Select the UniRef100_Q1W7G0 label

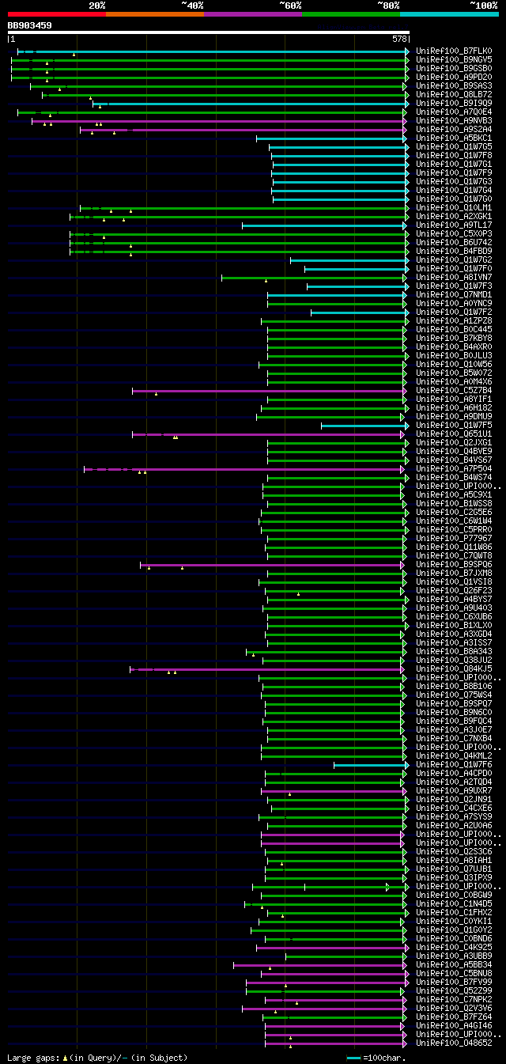(x=454, y=199)
